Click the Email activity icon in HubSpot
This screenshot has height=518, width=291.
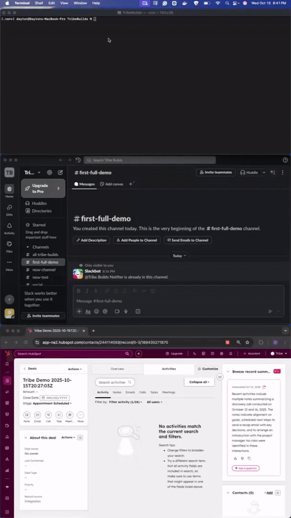click(37, 415)
